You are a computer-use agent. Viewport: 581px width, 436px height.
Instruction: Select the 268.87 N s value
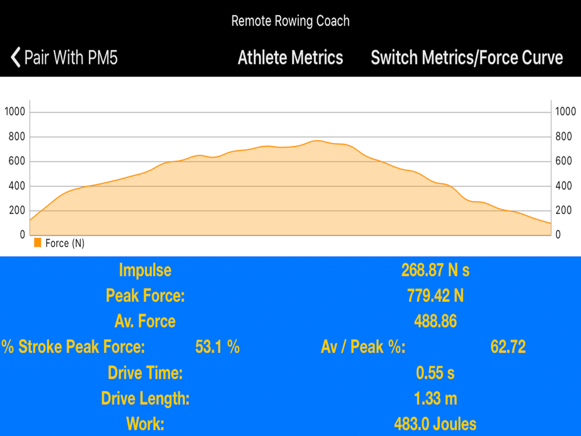tap(435, 270)
